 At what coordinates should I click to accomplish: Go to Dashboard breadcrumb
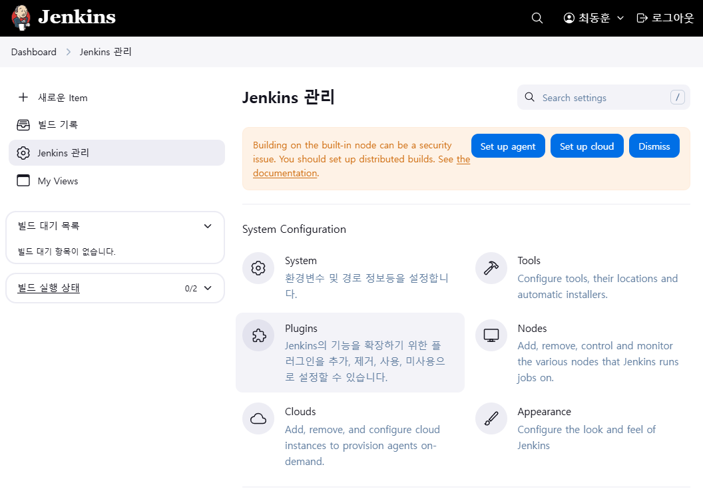(x=34, y=52)
